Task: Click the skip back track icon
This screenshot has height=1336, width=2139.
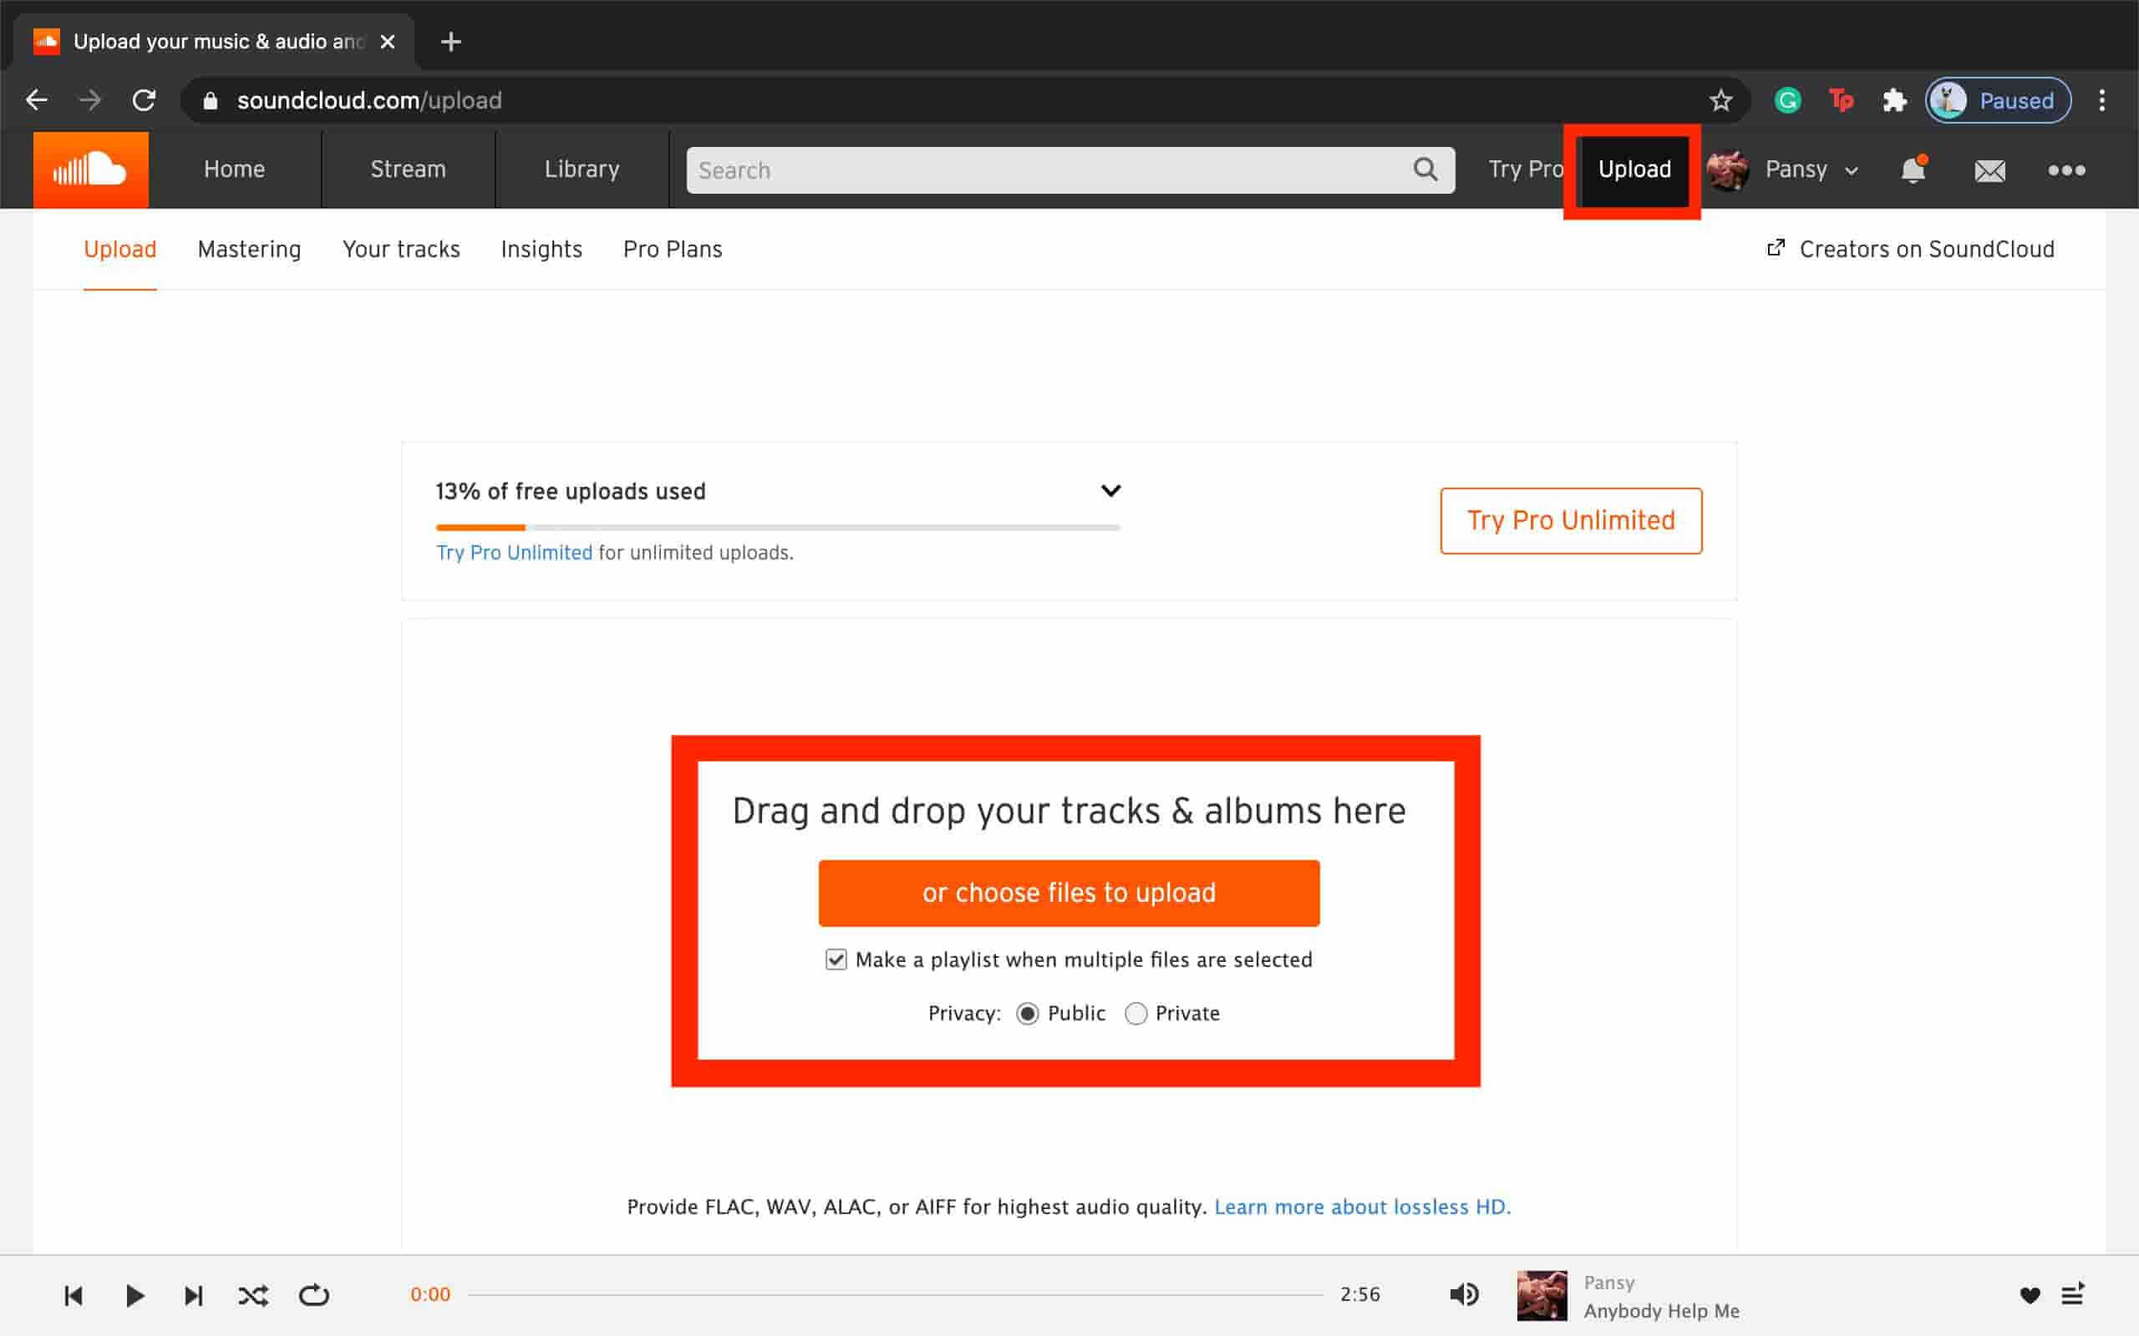Action: coord(71,1294)
